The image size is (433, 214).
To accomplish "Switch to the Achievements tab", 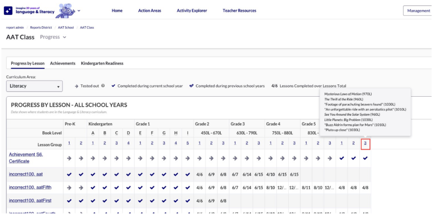I will (63, 63).
